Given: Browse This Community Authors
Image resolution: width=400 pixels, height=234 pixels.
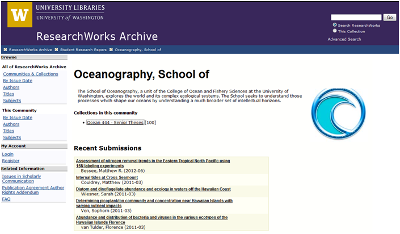Looking at the screenshot, I should [11, 124].
